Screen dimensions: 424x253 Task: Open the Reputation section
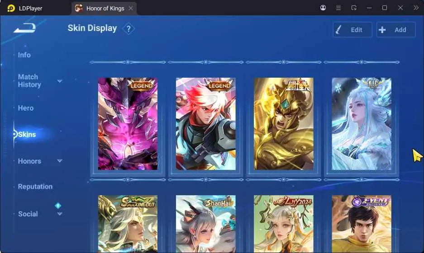pos(35,187)
